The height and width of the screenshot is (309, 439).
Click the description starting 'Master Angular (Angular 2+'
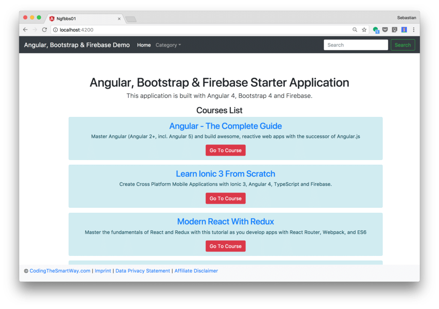226,137
